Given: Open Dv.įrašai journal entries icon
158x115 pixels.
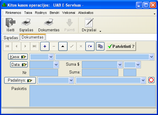Looking at the screenshot, I should [x=89, y=23].
